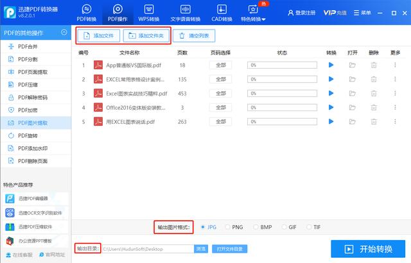This screenshot has height=263, width=411.
Task: Open folder icon in row 2
Action: (x=353, y=79)
